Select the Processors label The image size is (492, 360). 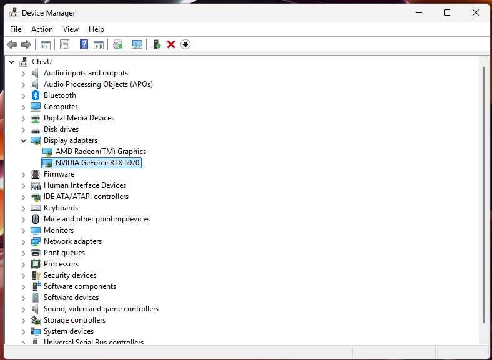point(61,264)
